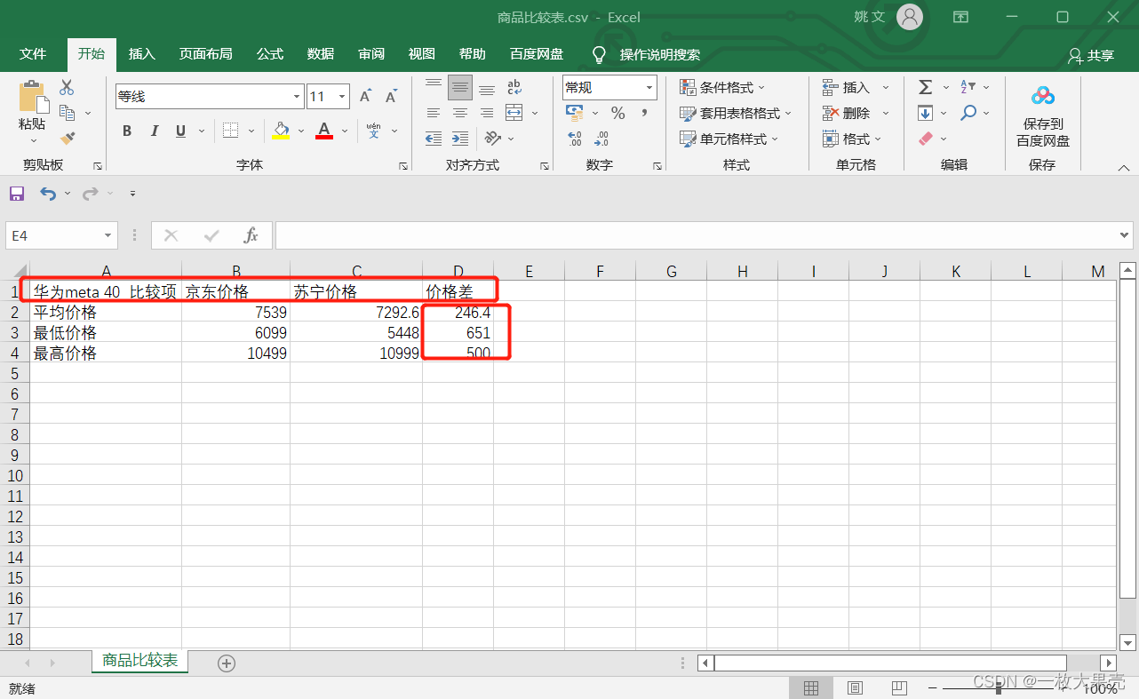1139x699 pixels.
Task: Click the Wrap Text icon
Action: (514, 87)
